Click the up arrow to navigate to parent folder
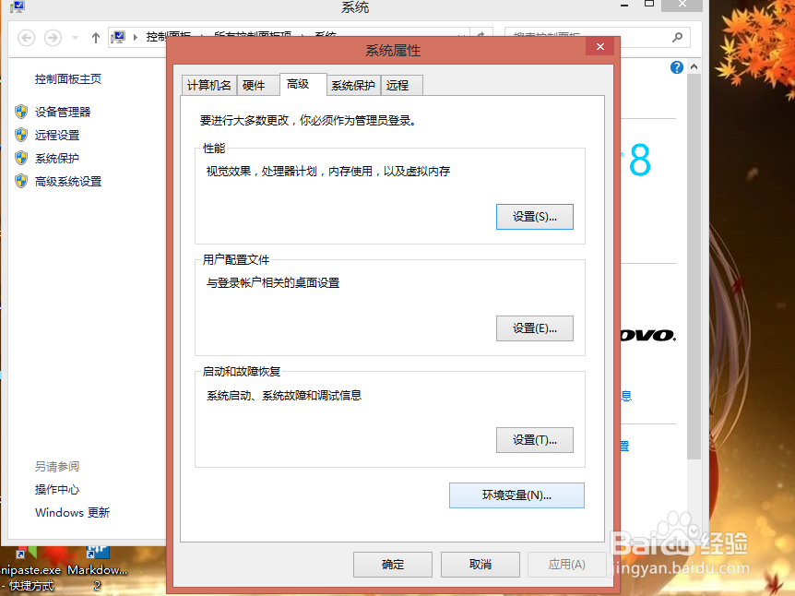 (x=95, y=39)
